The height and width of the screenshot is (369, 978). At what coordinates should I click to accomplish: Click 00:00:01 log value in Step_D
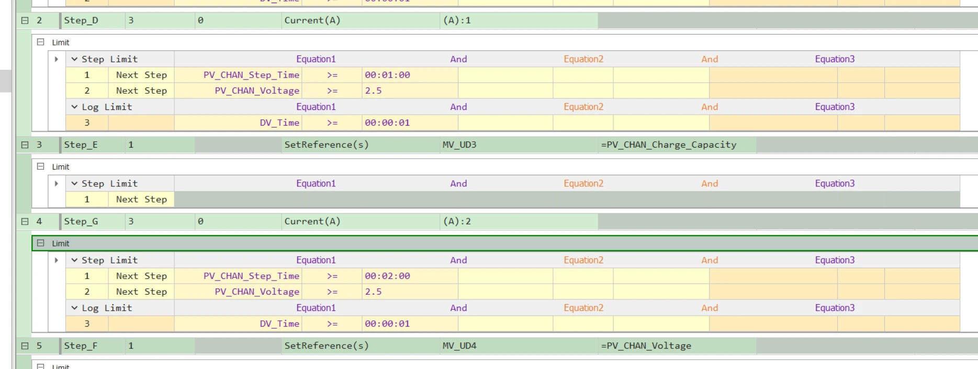point(410,122)
